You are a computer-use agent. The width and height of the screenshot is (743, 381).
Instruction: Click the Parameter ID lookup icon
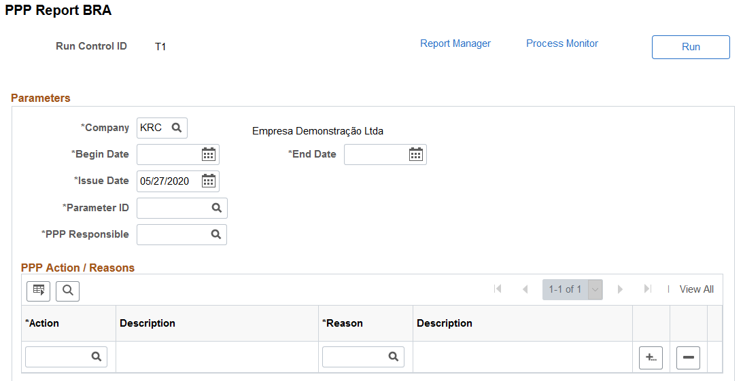pyautogui.click(x=216, y=208)
